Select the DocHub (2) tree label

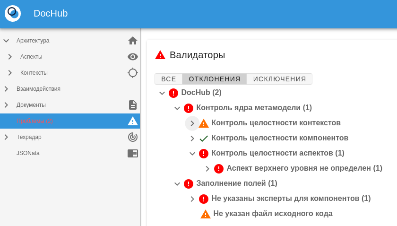201,93
